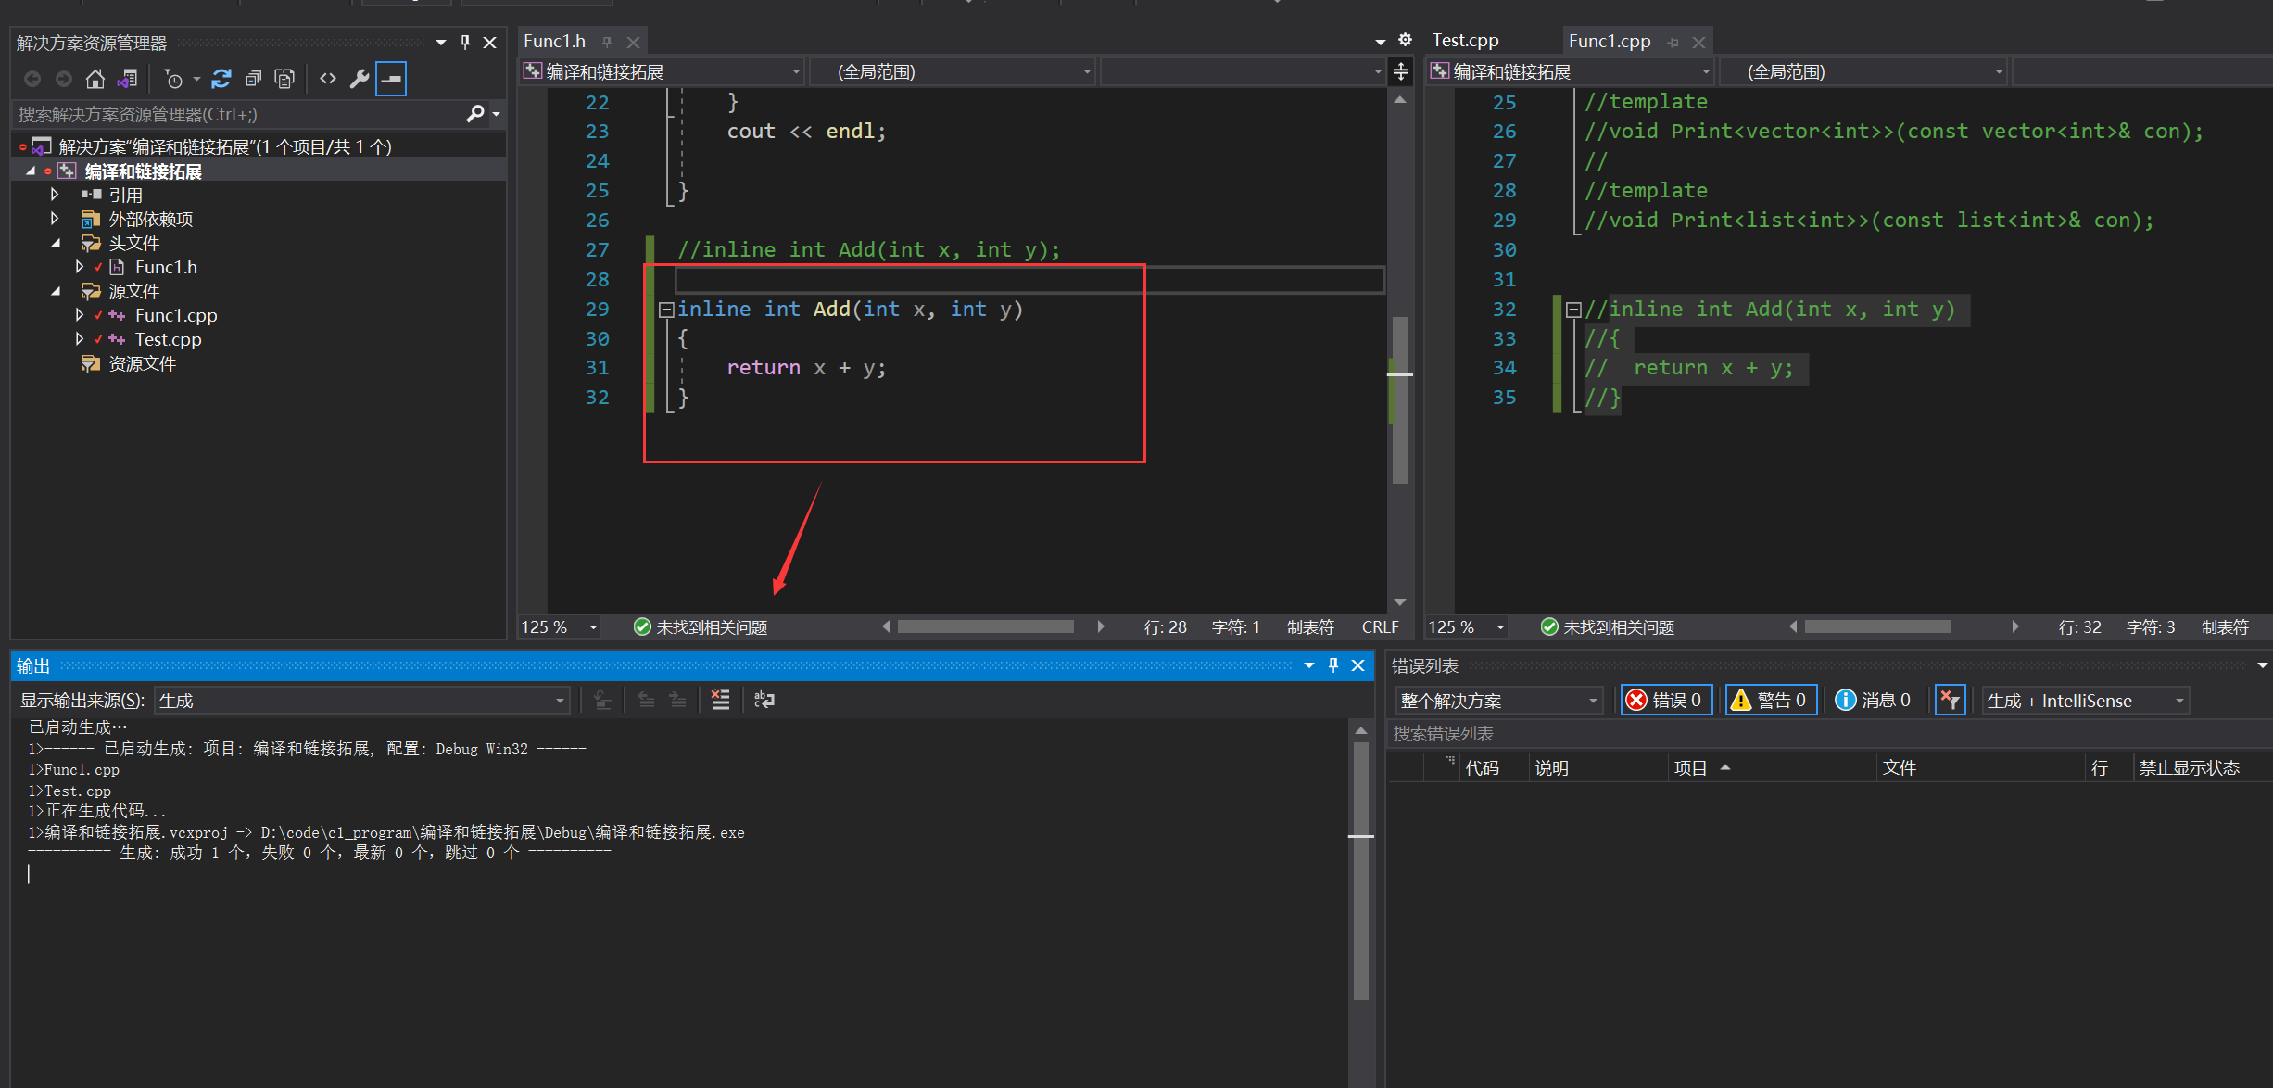Viewport: 2273px width, 1088px height.
Task: Switch to the Test.cpp tab
Action: (1465, 41)
